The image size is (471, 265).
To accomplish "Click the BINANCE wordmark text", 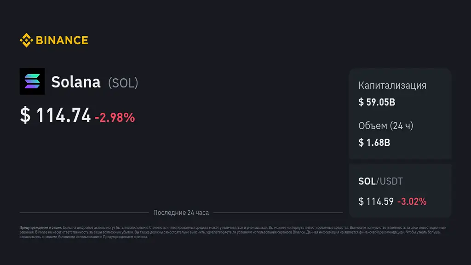I will point(62,40).
